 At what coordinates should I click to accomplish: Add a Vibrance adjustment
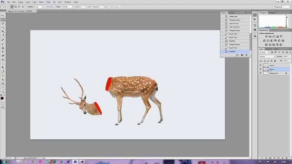pos(281,36)
